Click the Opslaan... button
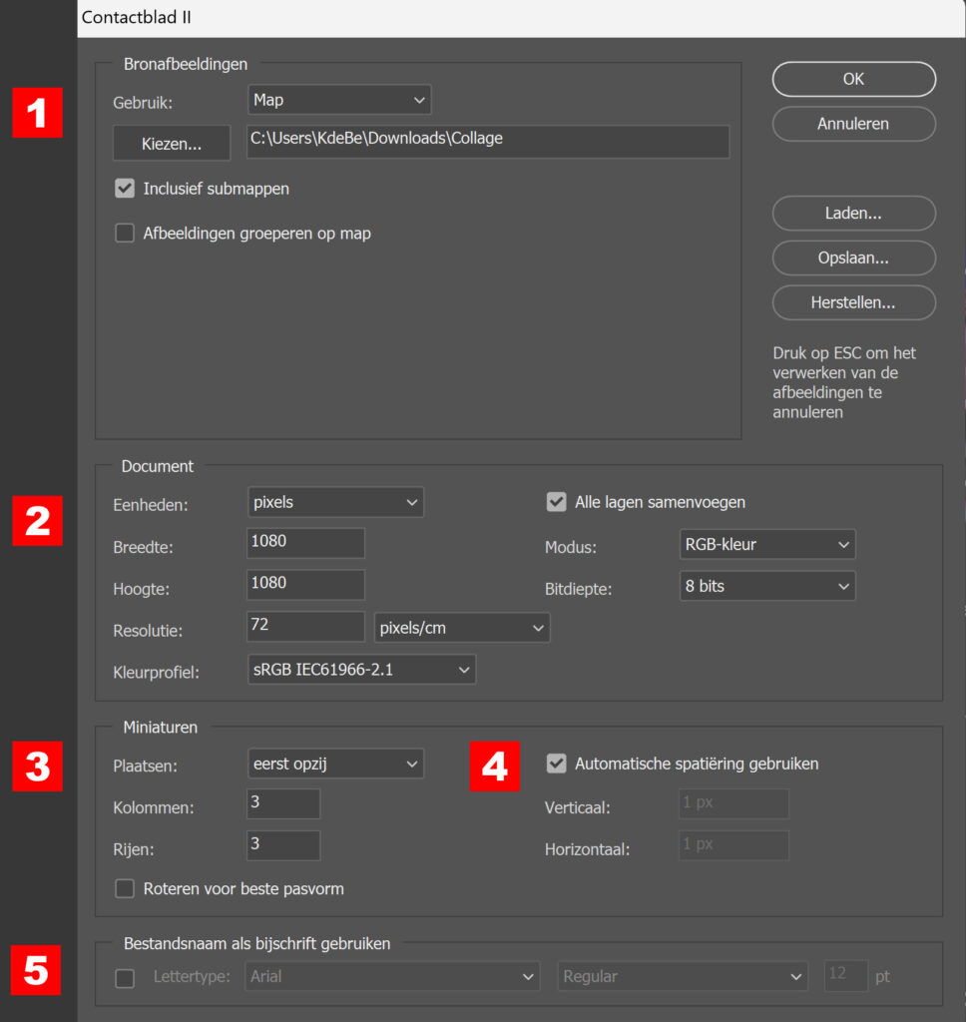The width and height of the screenshot is (966, 1022). pos(853,257)
